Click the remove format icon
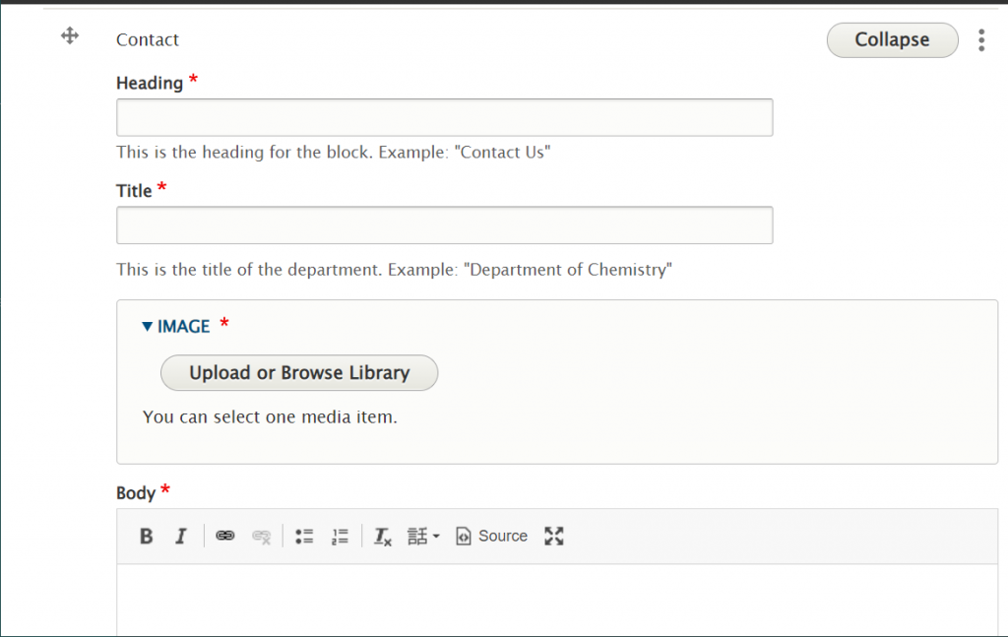 pos(383,537)
